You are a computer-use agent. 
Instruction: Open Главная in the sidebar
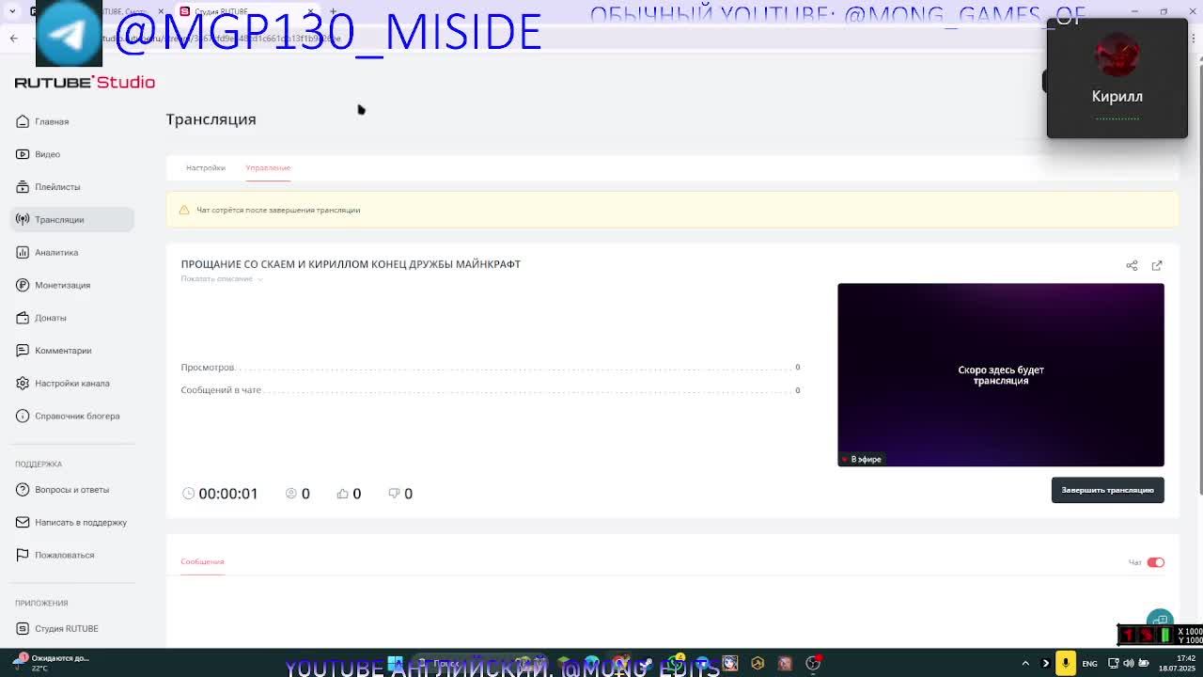pyautogui.click(x=52, y=121)
